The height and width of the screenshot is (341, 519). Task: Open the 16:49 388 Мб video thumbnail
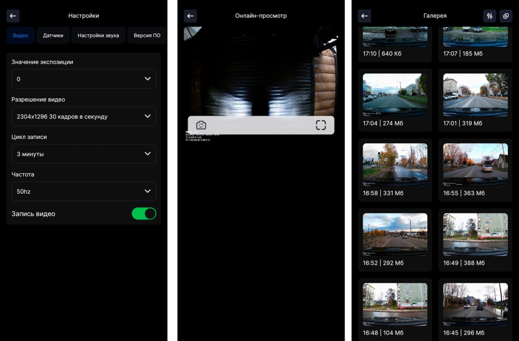[x=475, y=235]
